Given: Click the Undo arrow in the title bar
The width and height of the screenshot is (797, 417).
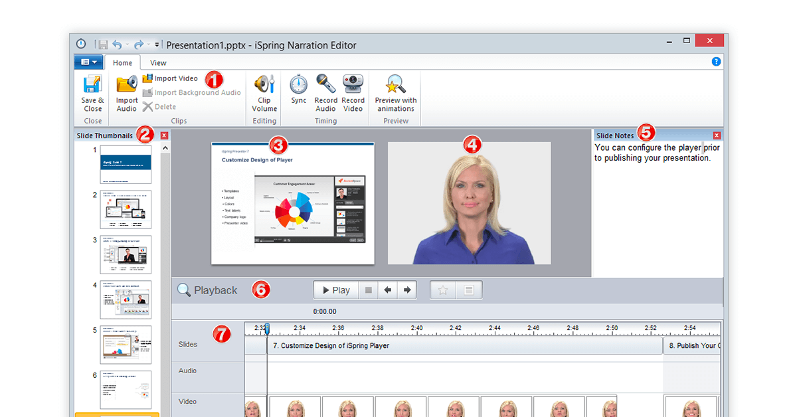Looking at the screenshot, I should (x=117, y=44).
